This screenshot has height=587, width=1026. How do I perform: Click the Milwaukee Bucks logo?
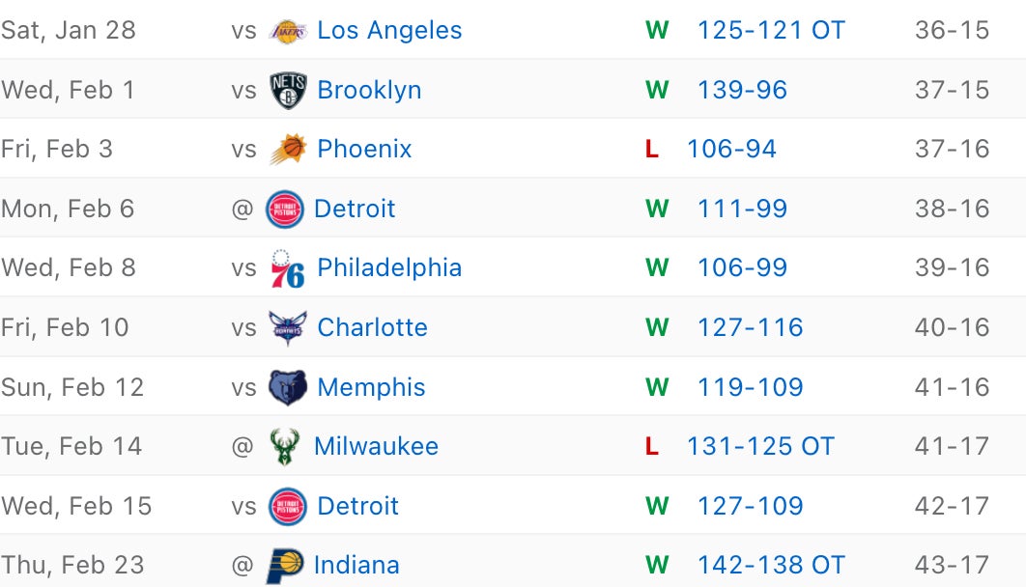[285, 447]
